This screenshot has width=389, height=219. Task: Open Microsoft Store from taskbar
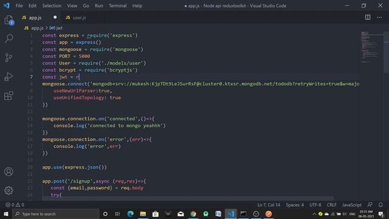(156, 214)
